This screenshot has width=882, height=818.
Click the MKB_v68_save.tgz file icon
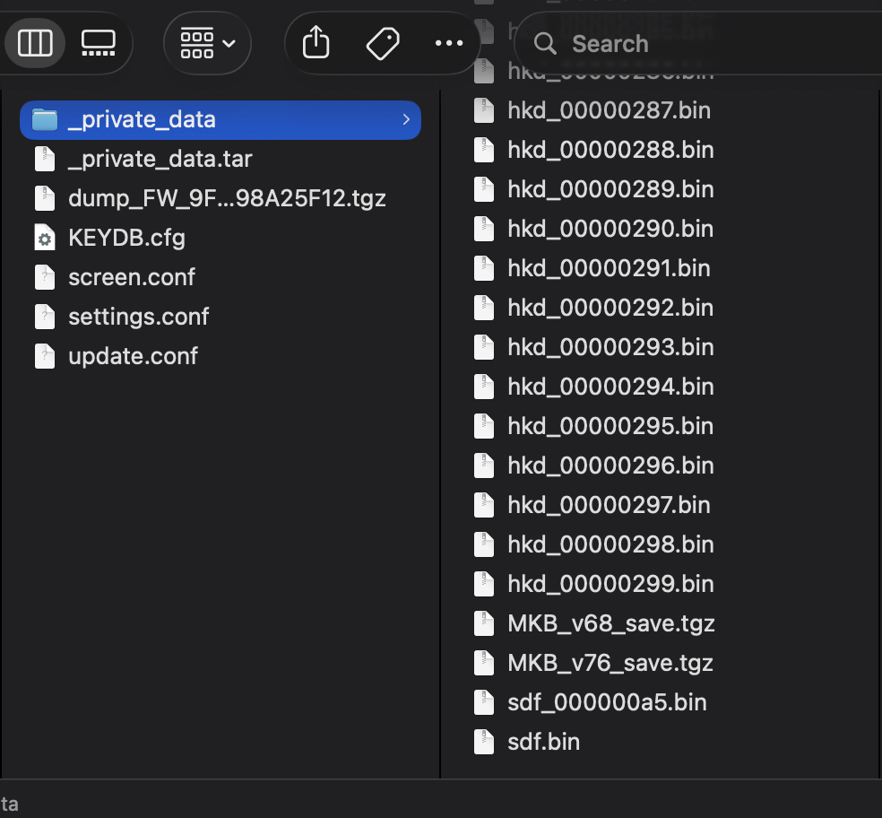484,623
